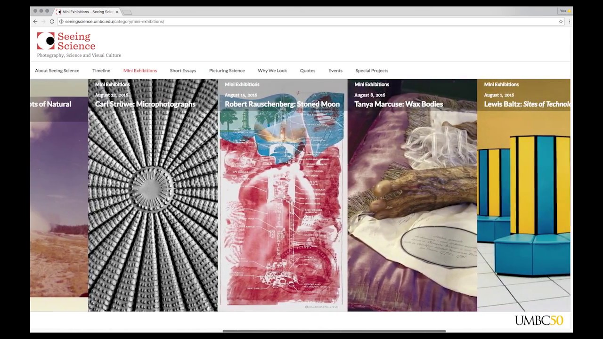Go to Picturing Science section
Viewport: 603px width, 339px height.
[227, 71]
